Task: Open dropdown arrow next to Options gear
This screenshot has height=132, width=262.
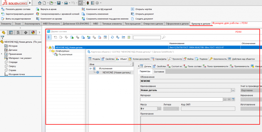Action: (x=101, y=3)
